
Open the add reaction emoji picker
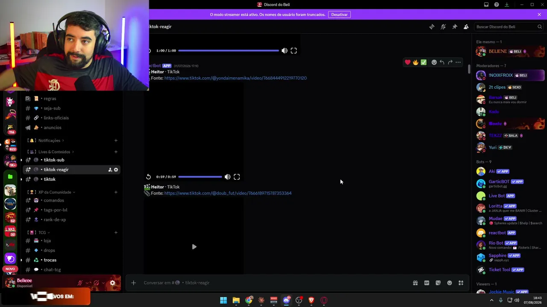[434, 62]
